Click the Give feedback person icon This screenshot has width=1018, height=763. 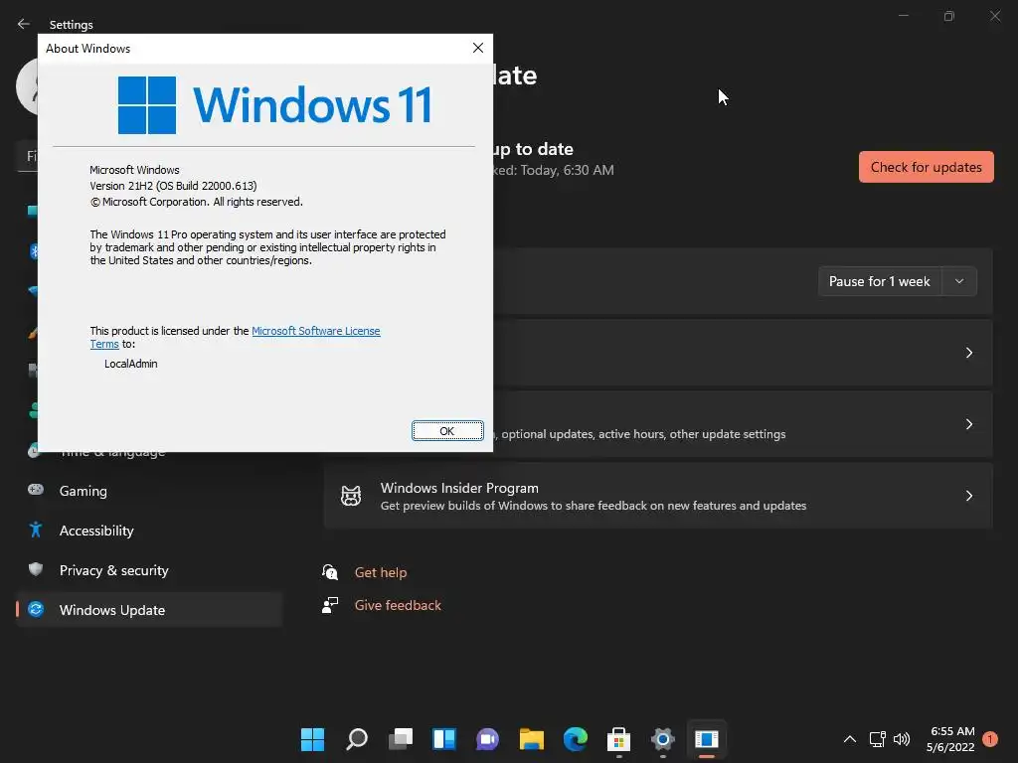coord(330,605)
